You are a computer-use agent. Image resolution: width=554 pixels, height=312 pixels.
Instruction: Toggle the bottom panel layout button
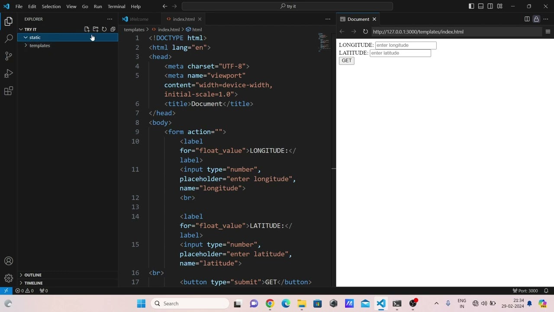[x=481, y=6]
